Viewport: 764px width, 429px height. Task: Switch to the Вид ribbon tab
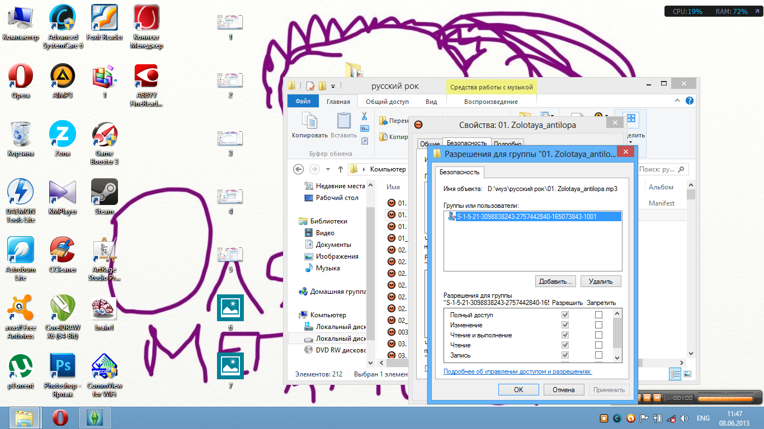(431, 102)
